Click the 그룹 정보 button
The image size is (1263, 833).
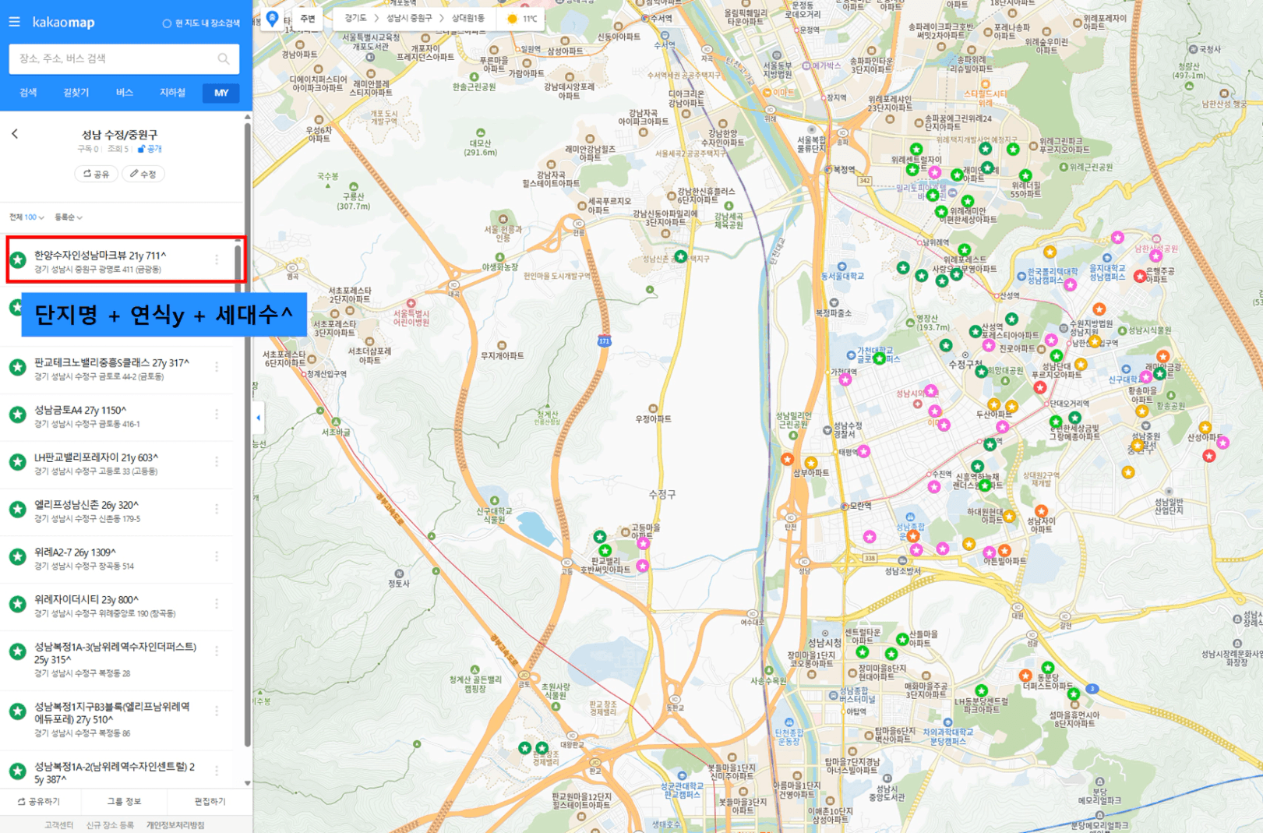click(124, 801)
